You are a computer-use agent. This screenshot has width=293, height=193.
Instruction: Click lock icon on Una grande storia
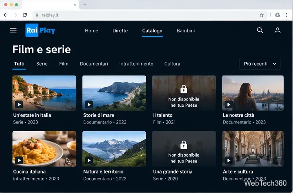[x=184, y=145]
